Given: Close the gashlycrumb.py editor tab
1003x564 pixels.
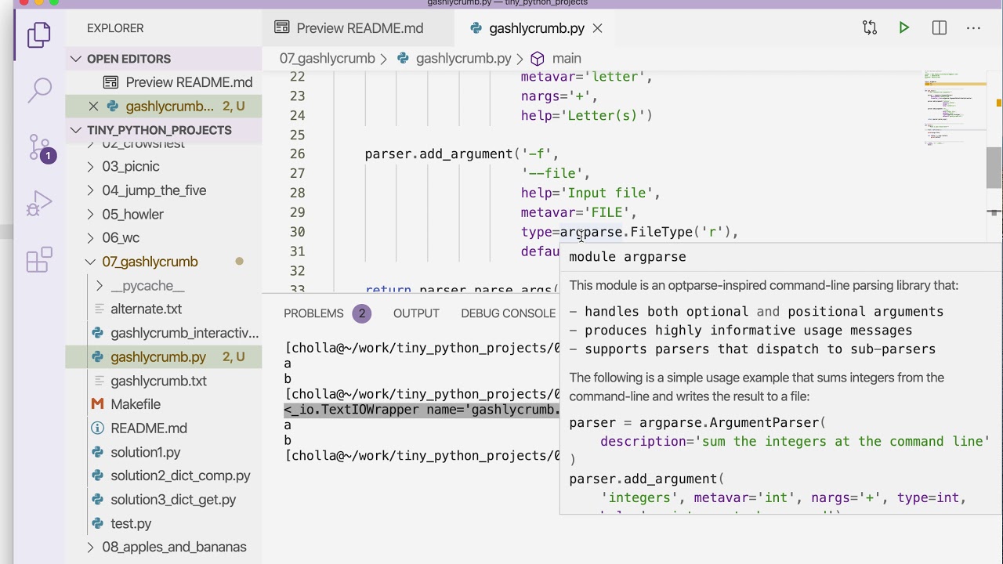Looking at the screenshot, I should coord(597,28).
